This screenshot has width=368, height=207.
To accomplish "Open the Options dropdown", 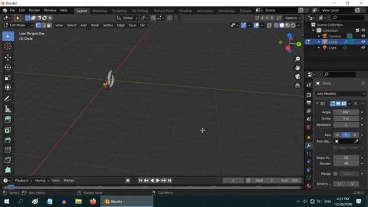I will click(x=293, y=18).
